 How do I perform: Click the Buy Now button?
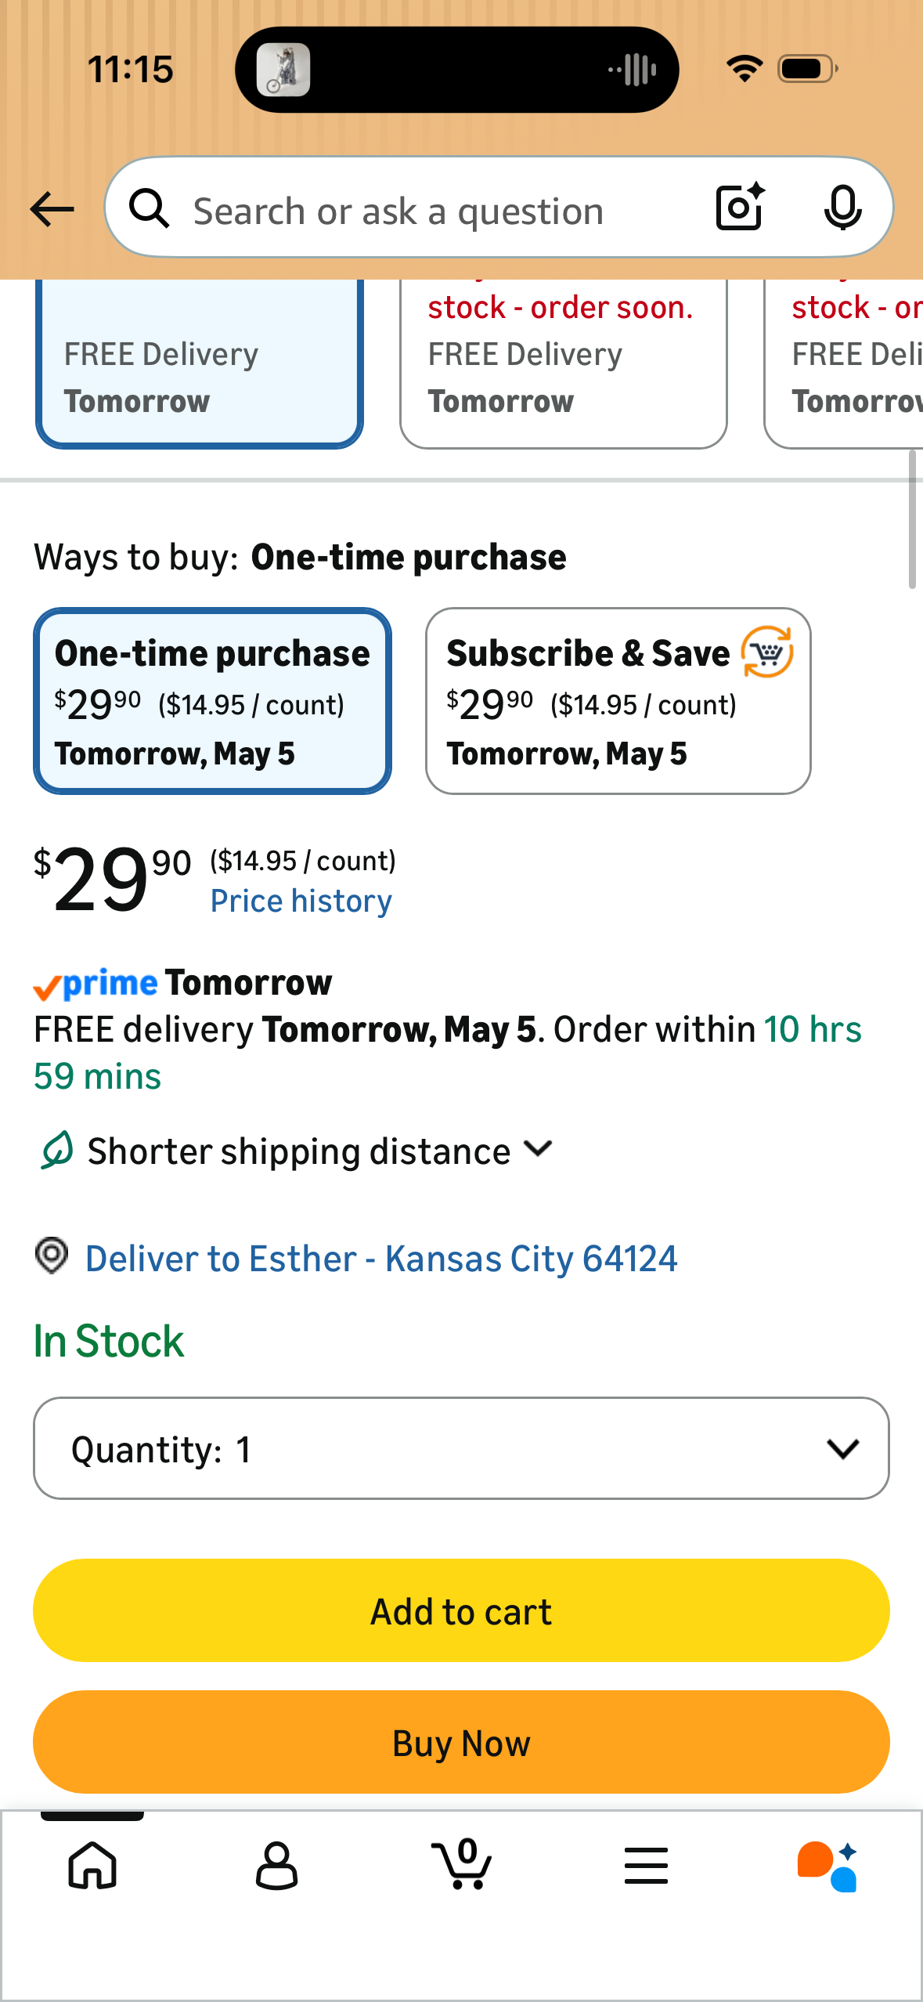461,1743
